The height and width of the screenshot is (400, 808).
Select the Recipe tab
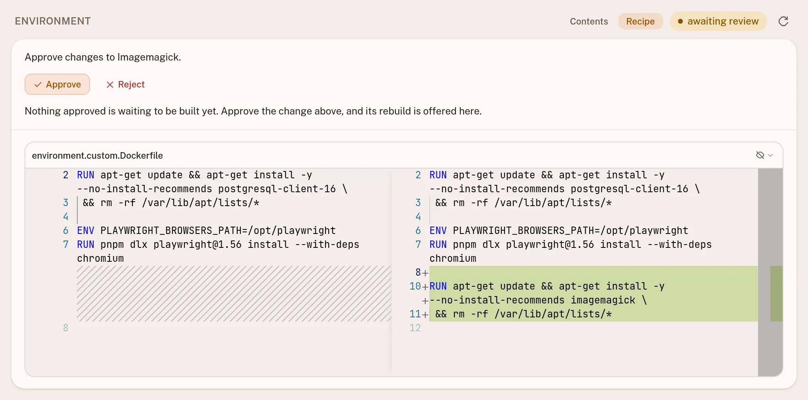640,21
